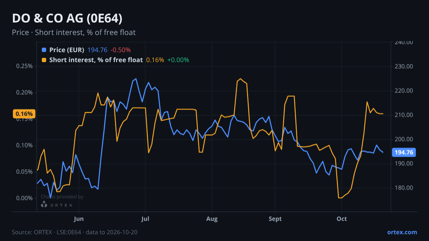Click the 190.00 right axis label

(404, 164)
